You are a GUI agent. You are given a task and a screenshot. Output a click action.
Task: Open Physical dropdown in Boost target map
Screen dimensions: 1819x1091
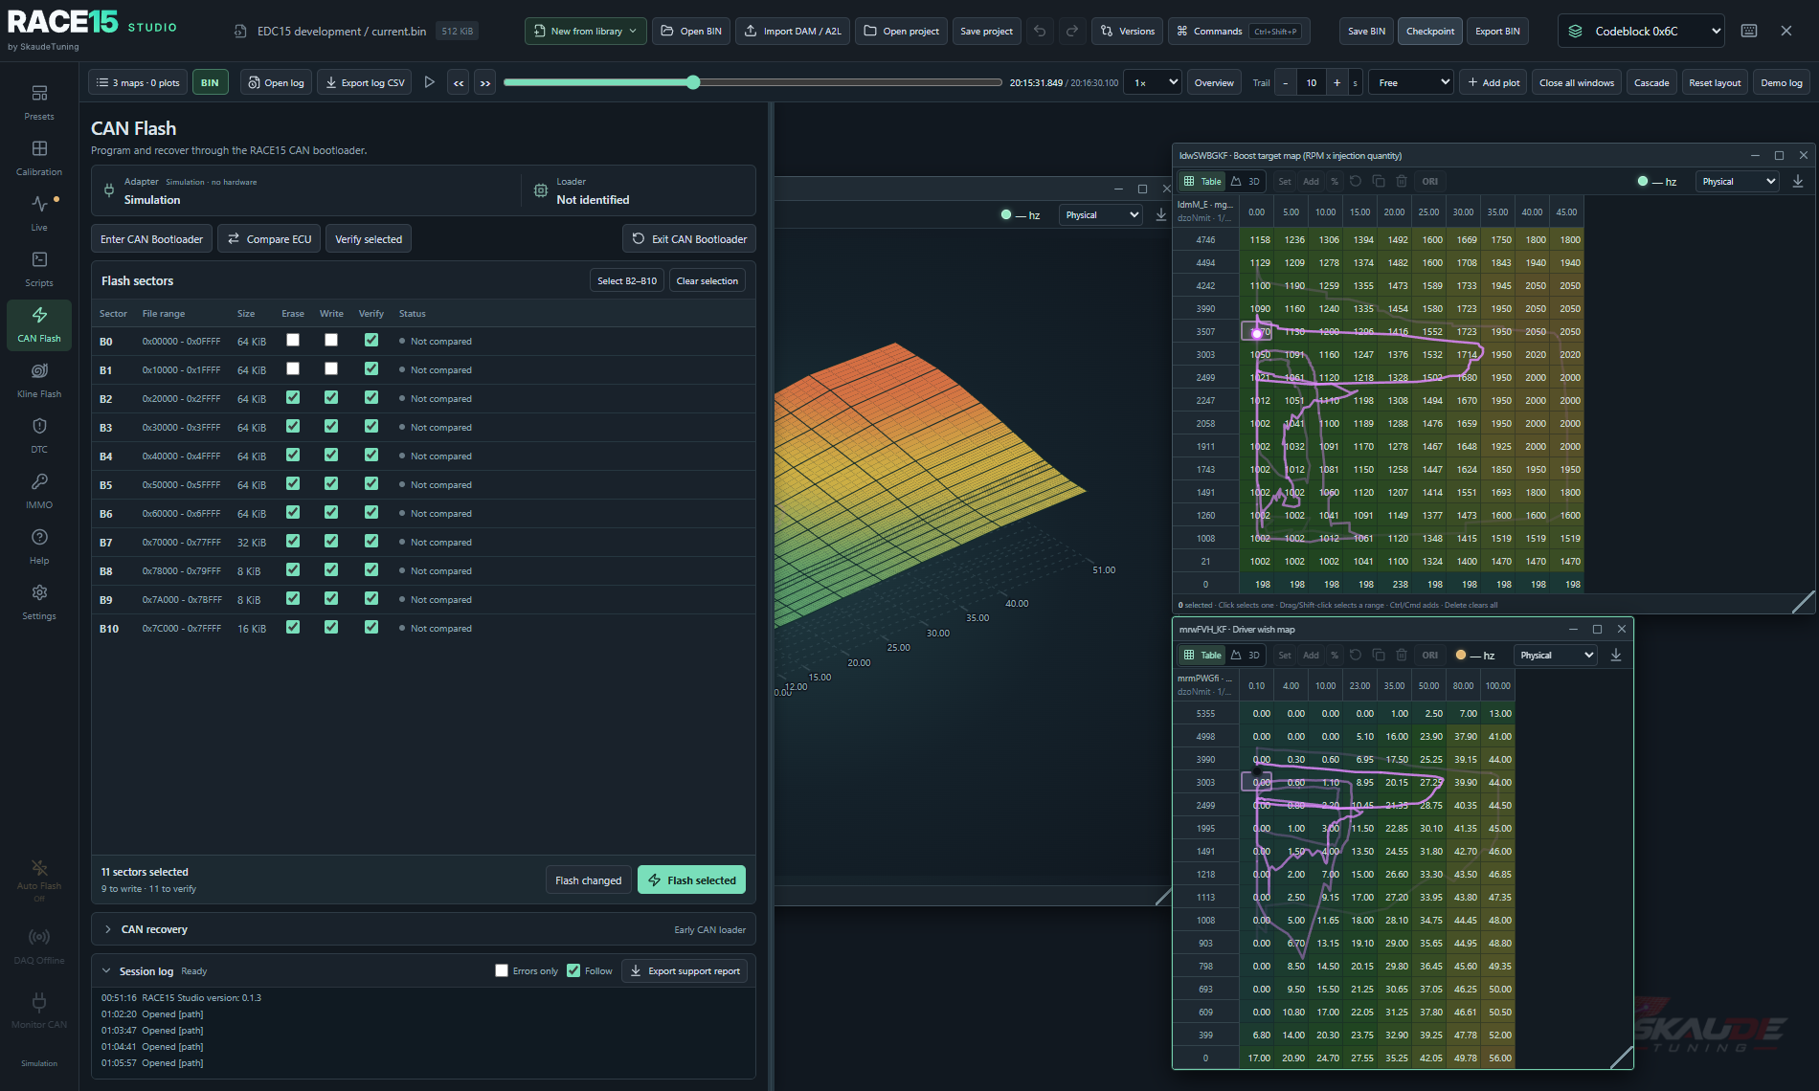[x=1738, y=181]
